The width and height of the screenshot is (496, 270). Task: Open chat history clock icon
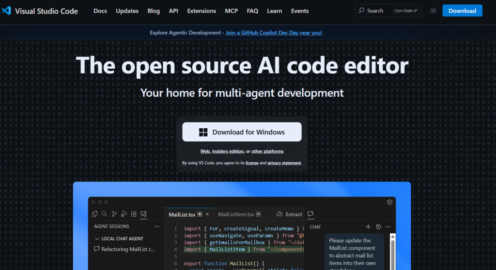tap(378, 226)
